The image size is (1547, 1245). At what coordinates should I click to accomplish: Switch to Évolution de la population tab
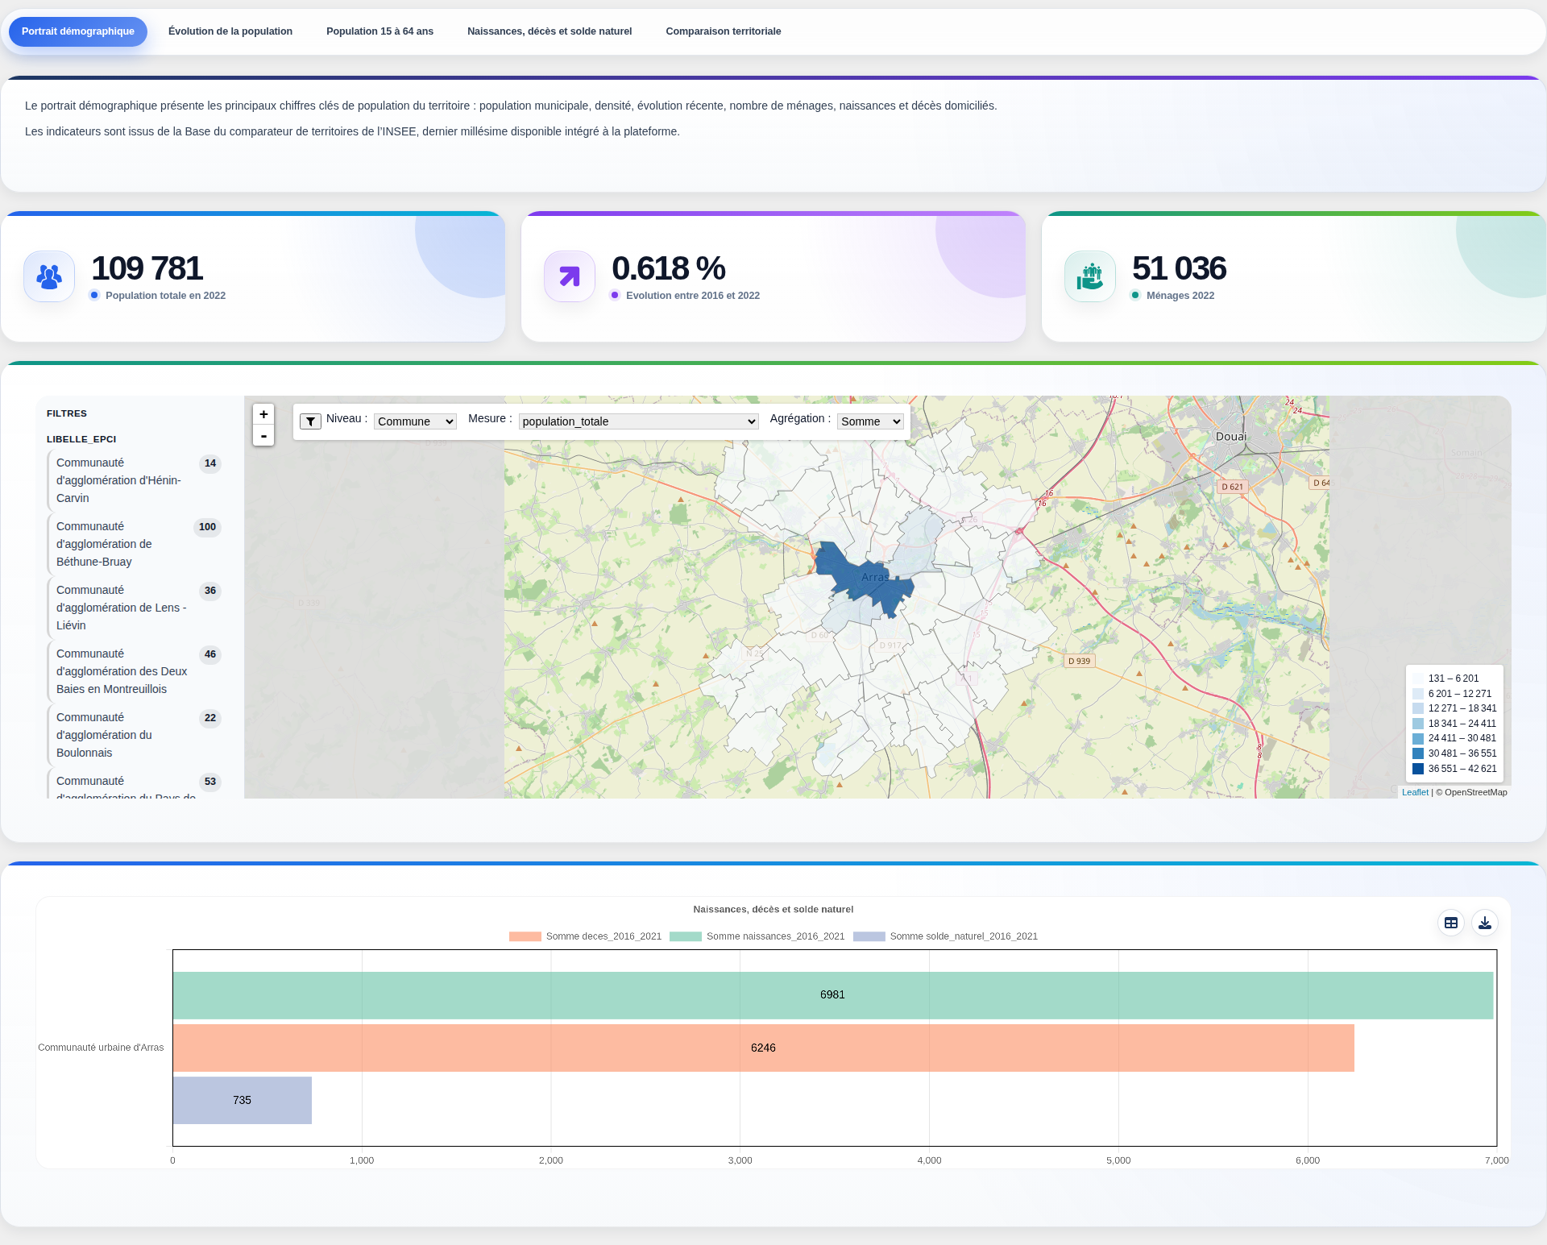[x=230, y=31]
